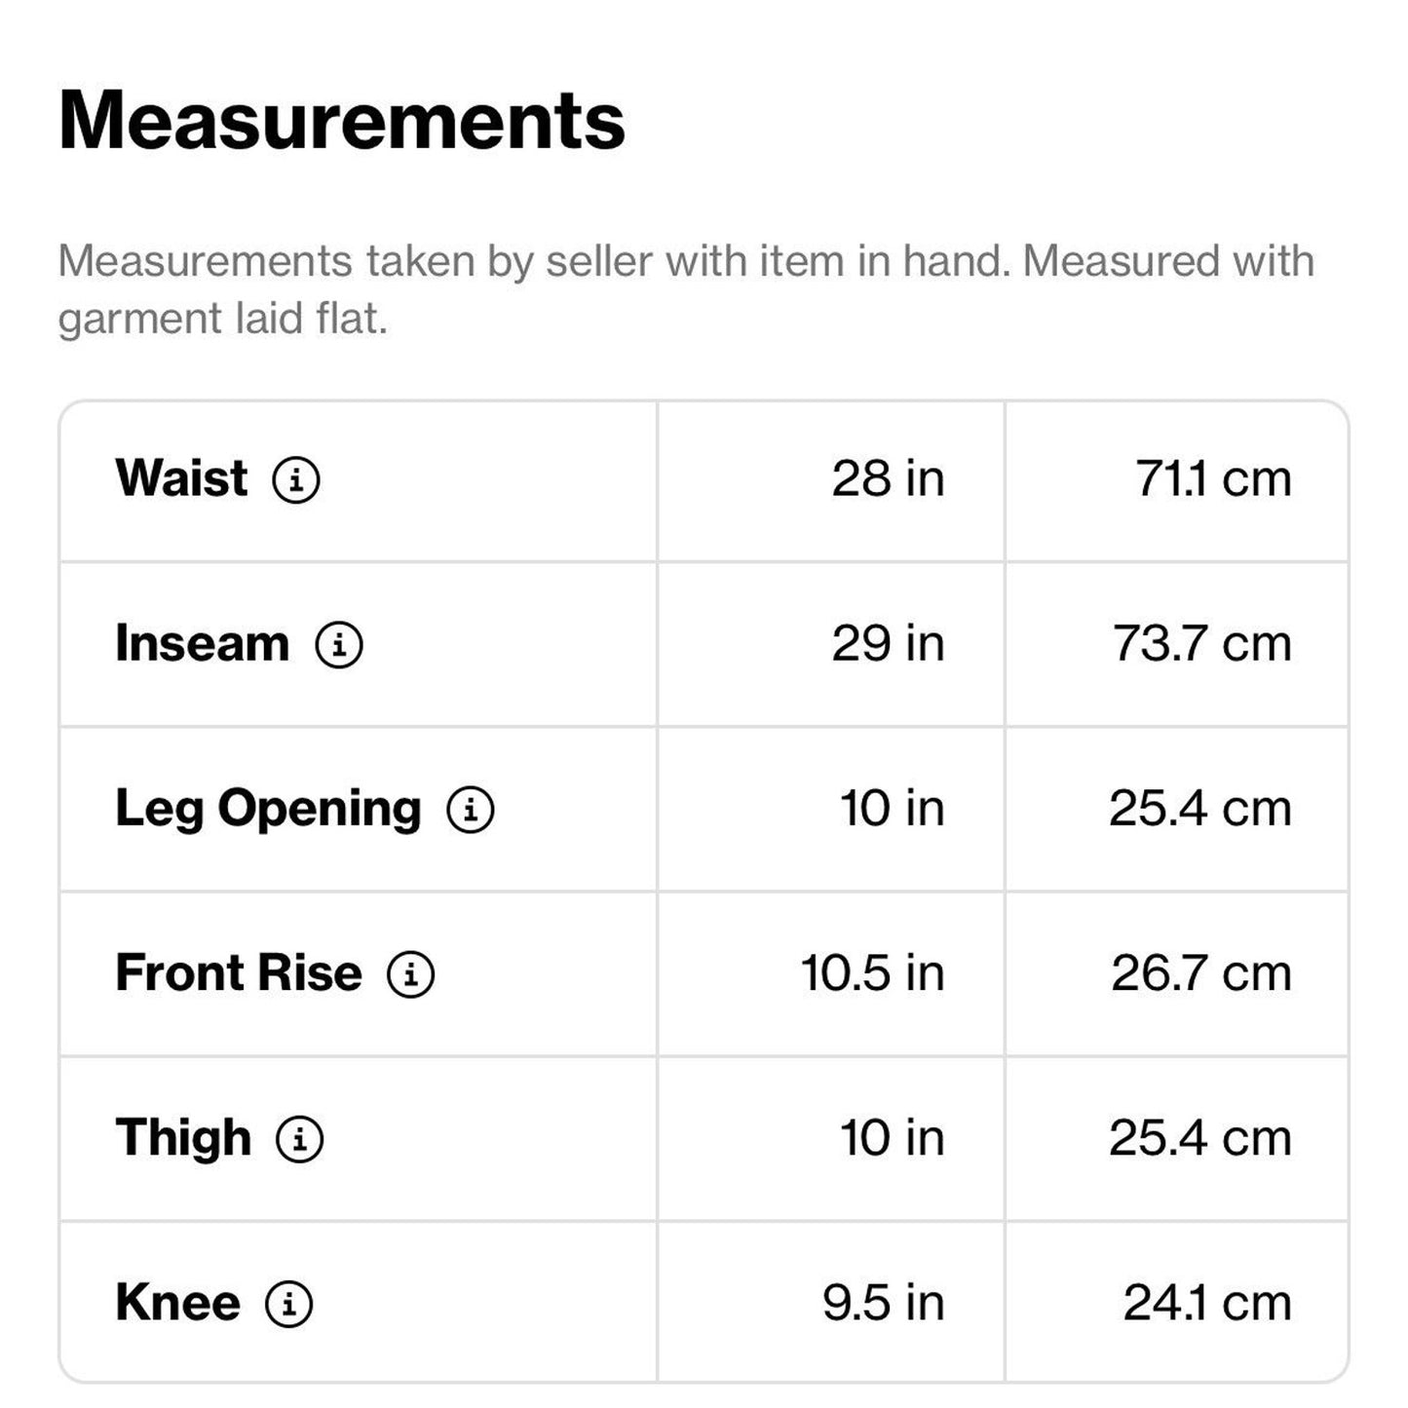This screenshot has height=1408, width=1408.
Task: Select the seller measurement description text
Action: [685, 289]
